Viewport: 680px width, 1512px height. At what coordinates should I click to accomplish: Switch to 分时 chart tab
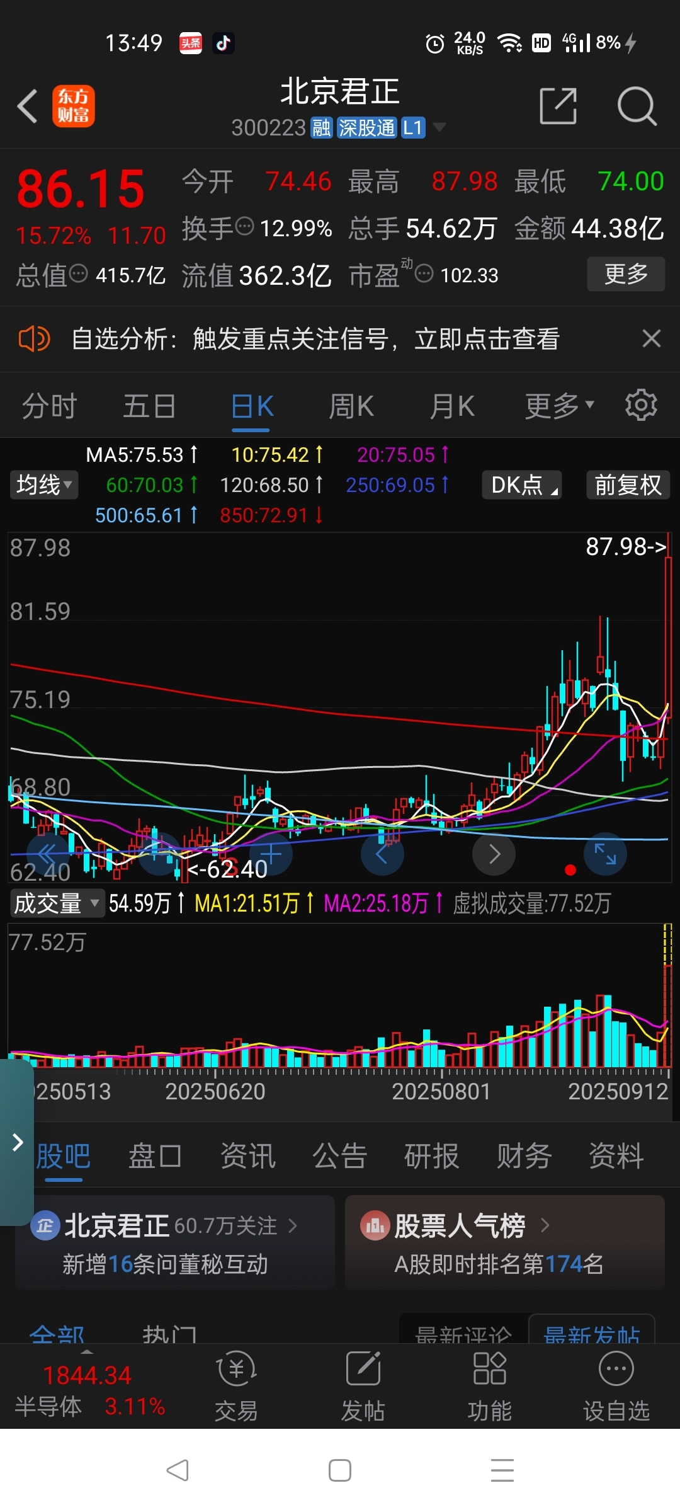tap(50, 406)
